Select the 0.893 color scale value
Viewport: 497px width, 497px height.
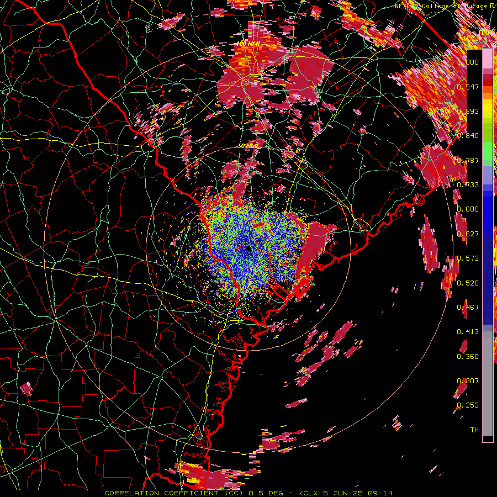(468, 111)
